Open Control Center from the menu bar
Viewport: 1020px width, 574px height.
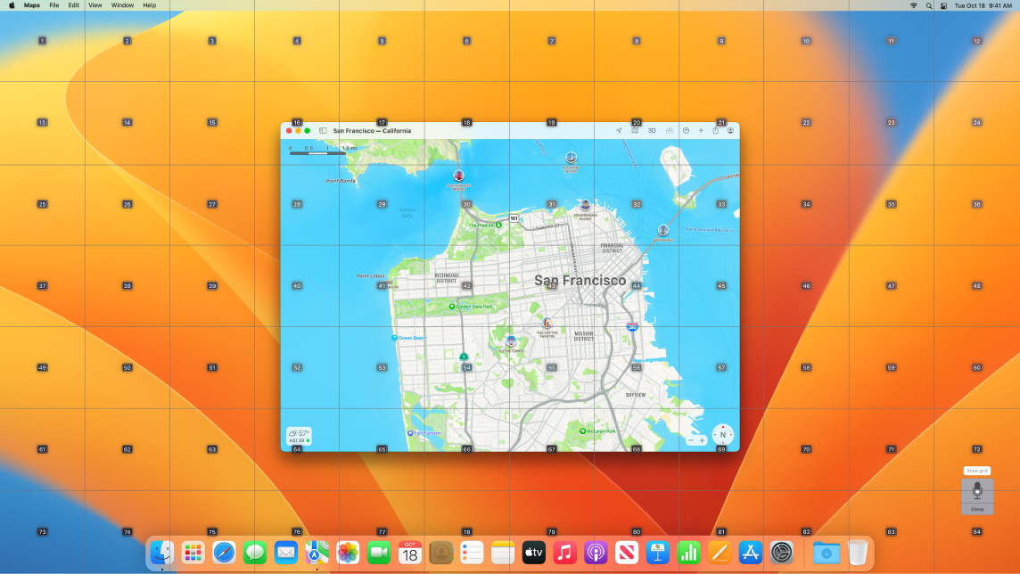coord(942,4)
